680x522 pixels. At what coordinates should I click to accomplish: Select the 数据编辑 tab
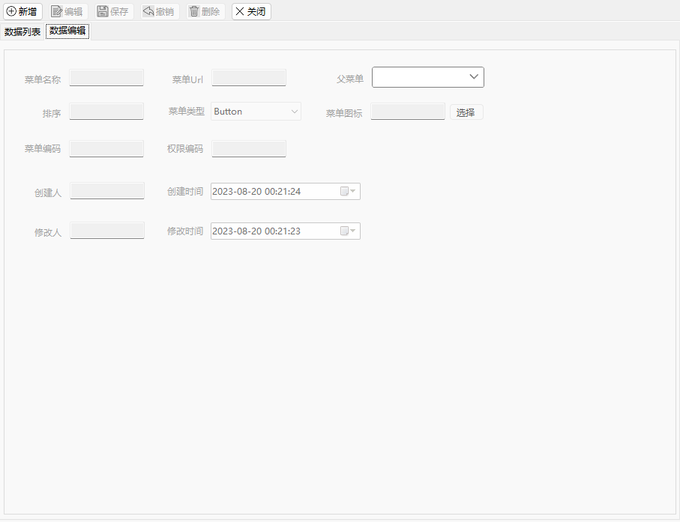tap(67, 31)
